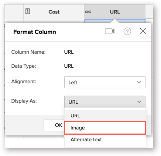161x156 pixels.
Task: Open help via the question mark icon
Action: (x=127, y=31)
